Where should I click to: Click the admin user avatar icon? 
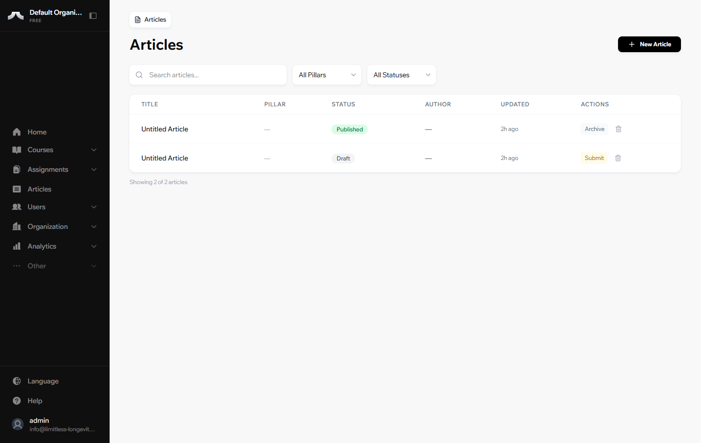coord(18,424)
